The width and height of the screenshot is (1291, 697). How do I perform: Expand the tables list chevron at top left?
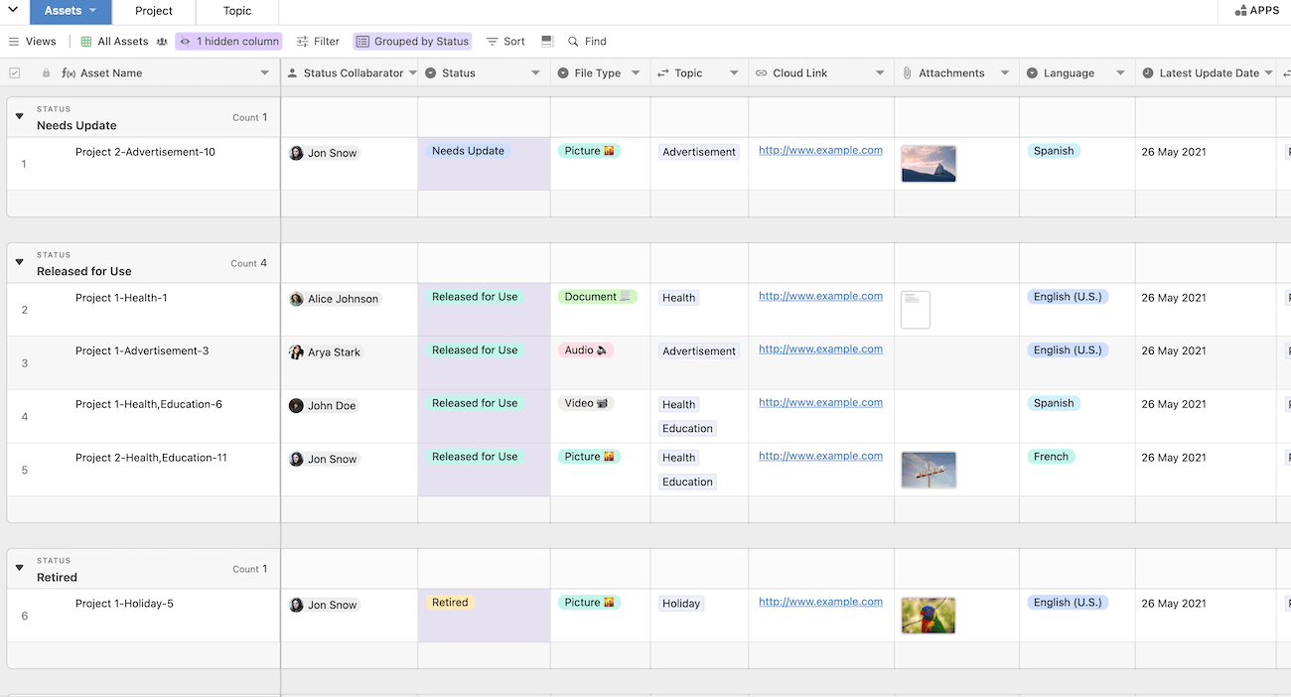point(13,10)
